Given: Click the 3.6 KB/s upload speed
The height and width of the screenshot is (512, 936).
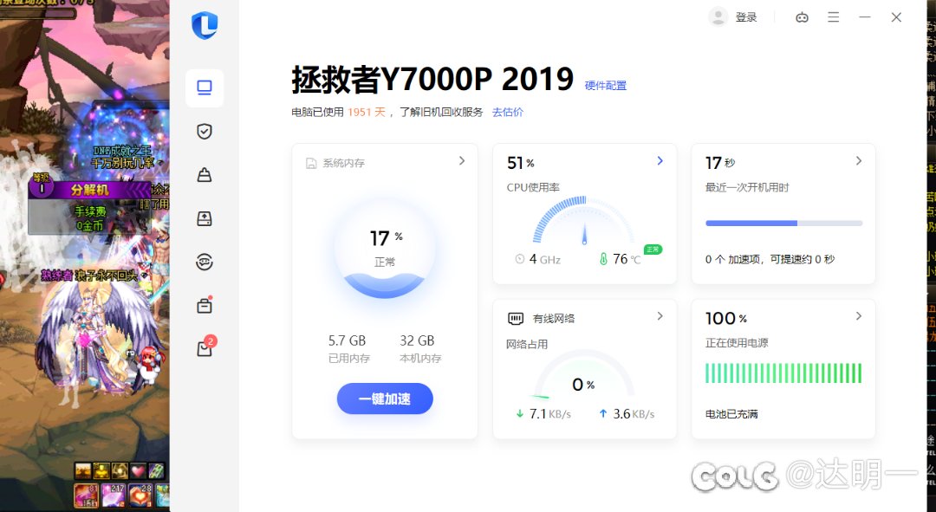Looking at the screenshot, I should click(634, 413).
